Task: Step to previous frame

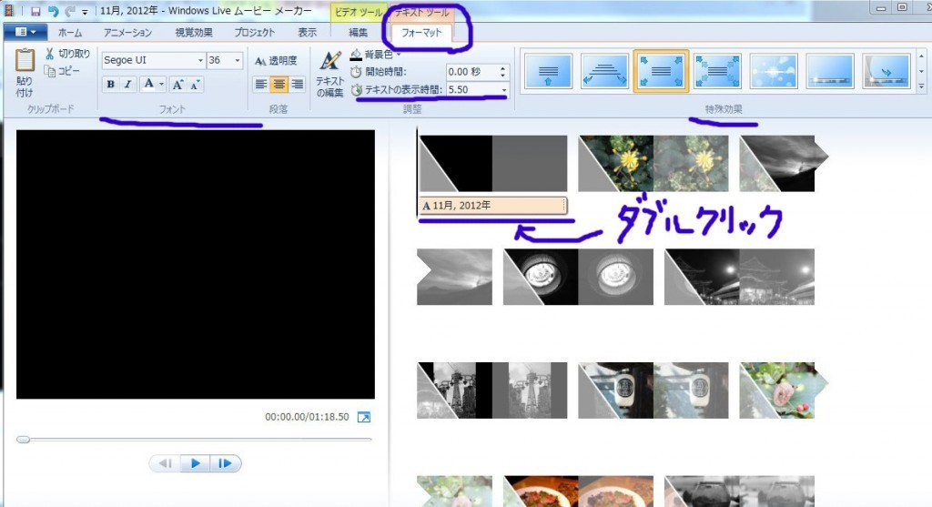Action: [x=166, y=463]
